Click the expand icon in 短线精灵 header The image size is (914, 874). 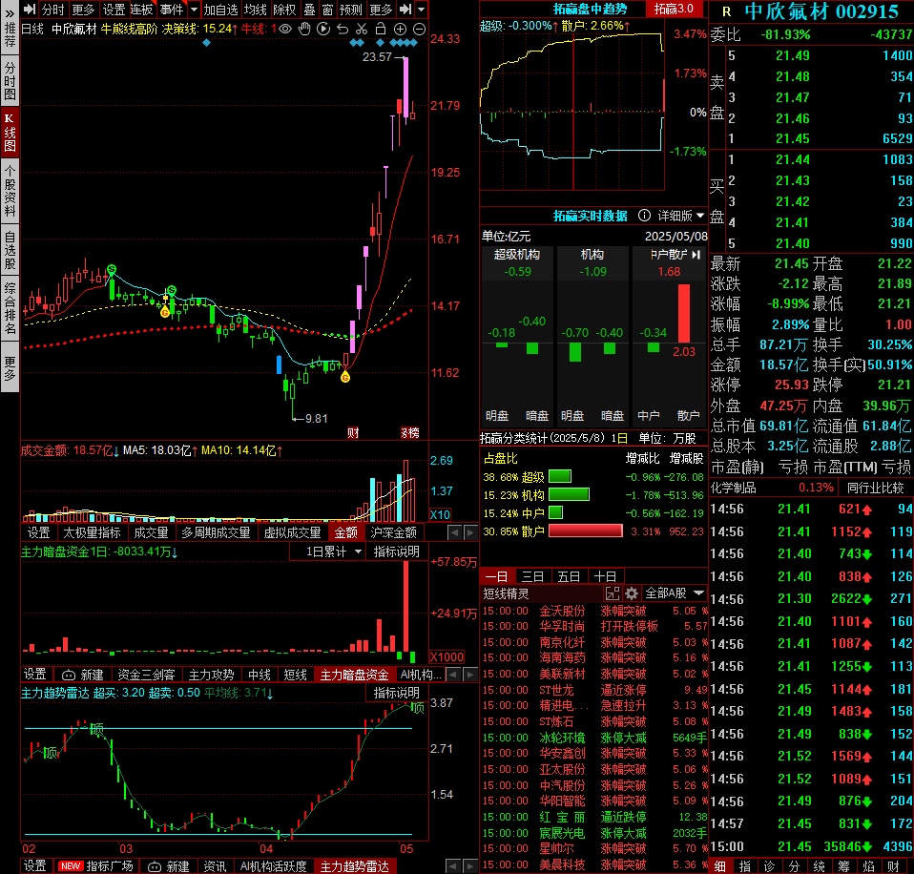[x=613, y=593]
